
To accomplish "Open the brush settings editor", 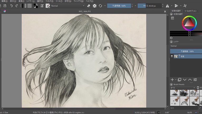I will tap(42, 6).
